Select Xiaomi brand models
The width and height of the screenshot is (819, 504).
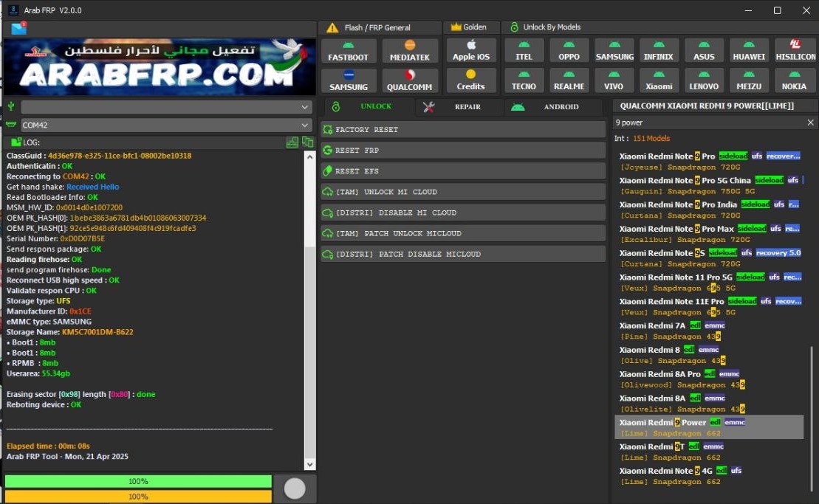point(659,80)
